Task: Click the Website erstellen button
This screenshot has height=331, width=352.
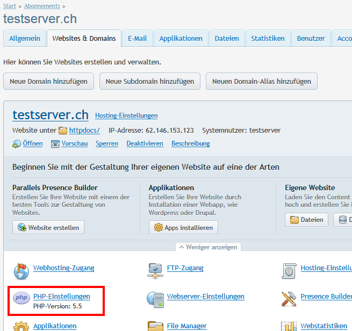Action: [48, 227]
